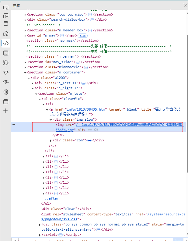Image resolution: width=188 pixels, height=241 pixels.
Task: Open the info/1013/30435.htm href link
Action: [86, 109]
